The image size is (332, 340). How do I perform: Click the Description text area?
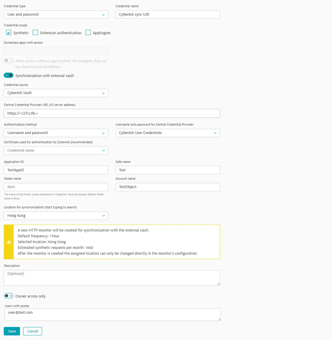click(x=112, y=278)
